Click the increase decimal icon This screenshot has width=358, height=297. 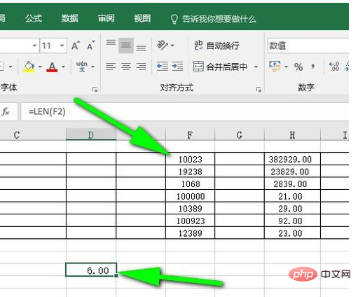334,67
